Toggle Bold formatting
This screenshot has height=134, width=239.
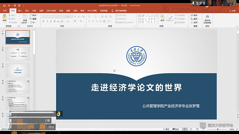[x=43, y=21]
